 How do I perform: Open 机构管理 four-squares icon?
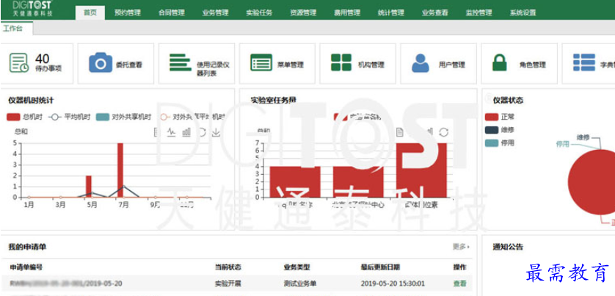tap(341, 62)
